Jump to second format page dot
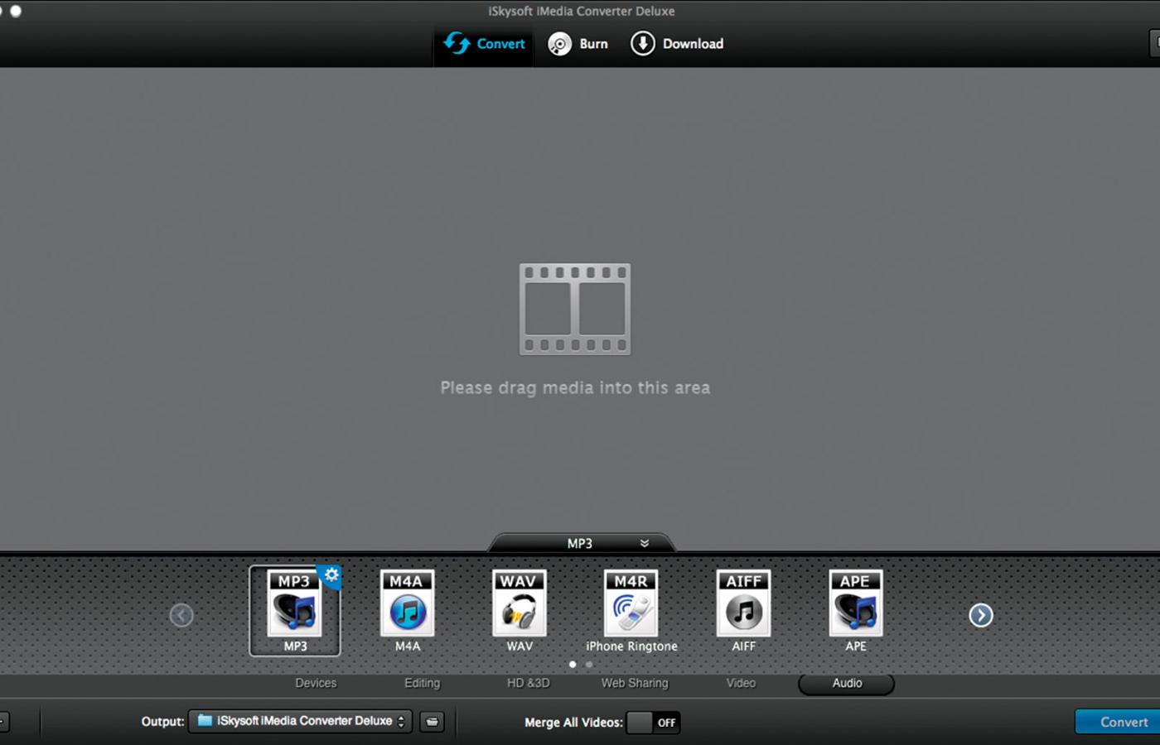The image size is (1160, 745). (589, 664)
